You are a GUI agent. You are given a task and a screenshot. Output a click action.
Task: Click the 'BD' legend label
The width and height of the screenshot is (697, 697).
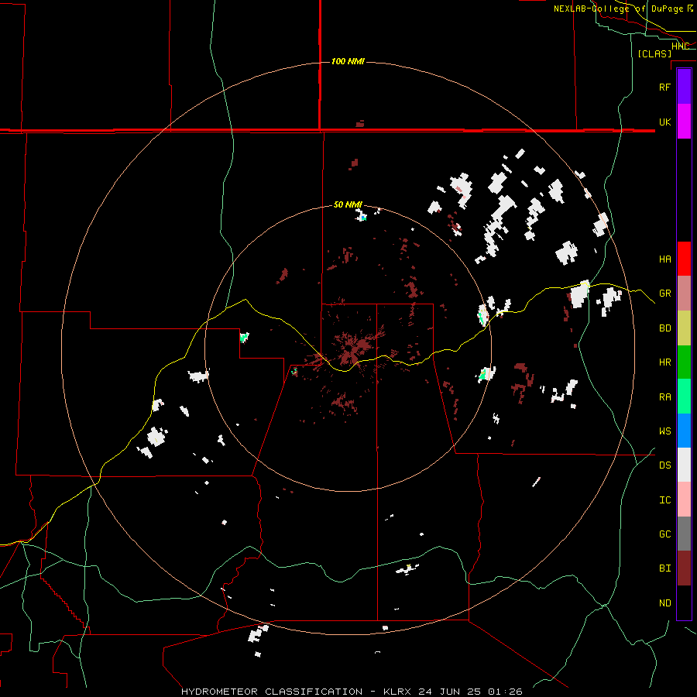coord(664,328)
